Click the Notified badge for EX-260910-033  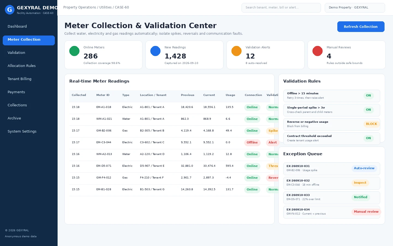[361, 197]
